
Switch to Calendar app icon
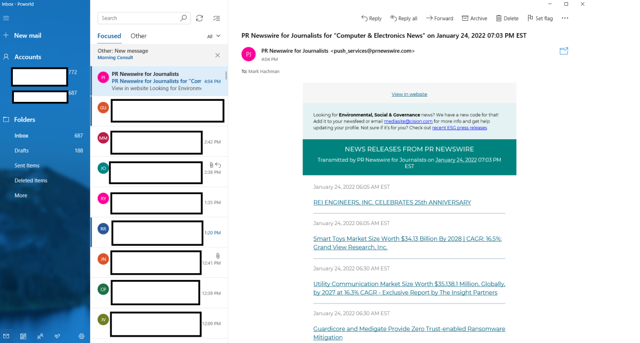coord(23,336)
